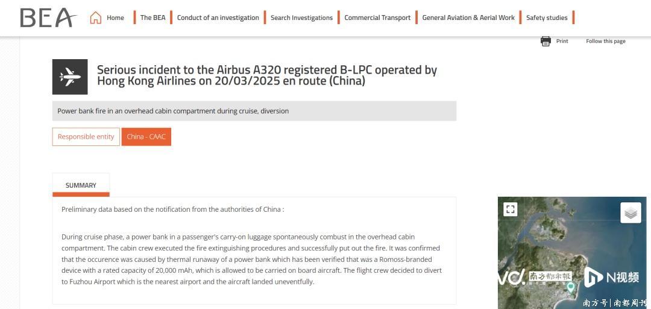
Task: Click Follow this page link
Action: tap(605, 41)
